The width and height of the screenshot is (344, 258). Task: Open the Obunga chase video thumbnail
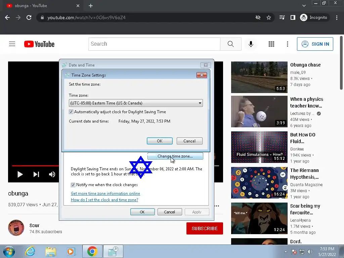[259, 77]
